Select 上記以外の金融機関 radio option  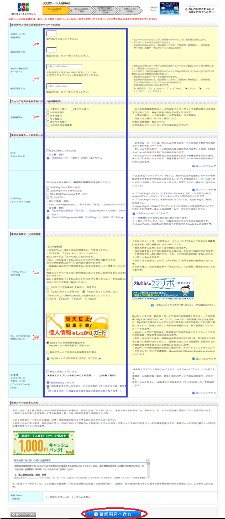[48, 125]
